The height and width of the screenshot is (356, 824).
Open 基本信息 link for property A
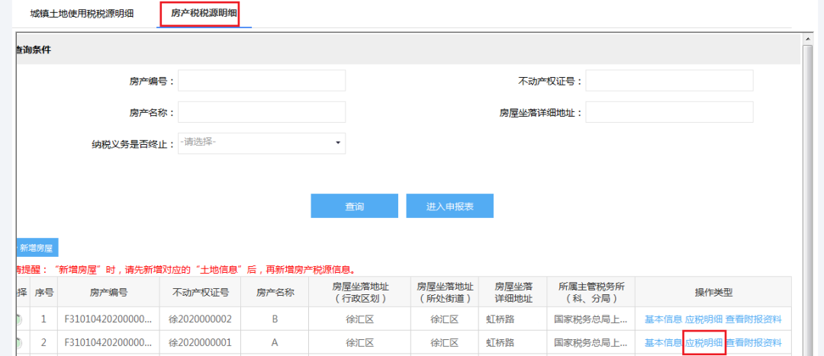point(663,343)
